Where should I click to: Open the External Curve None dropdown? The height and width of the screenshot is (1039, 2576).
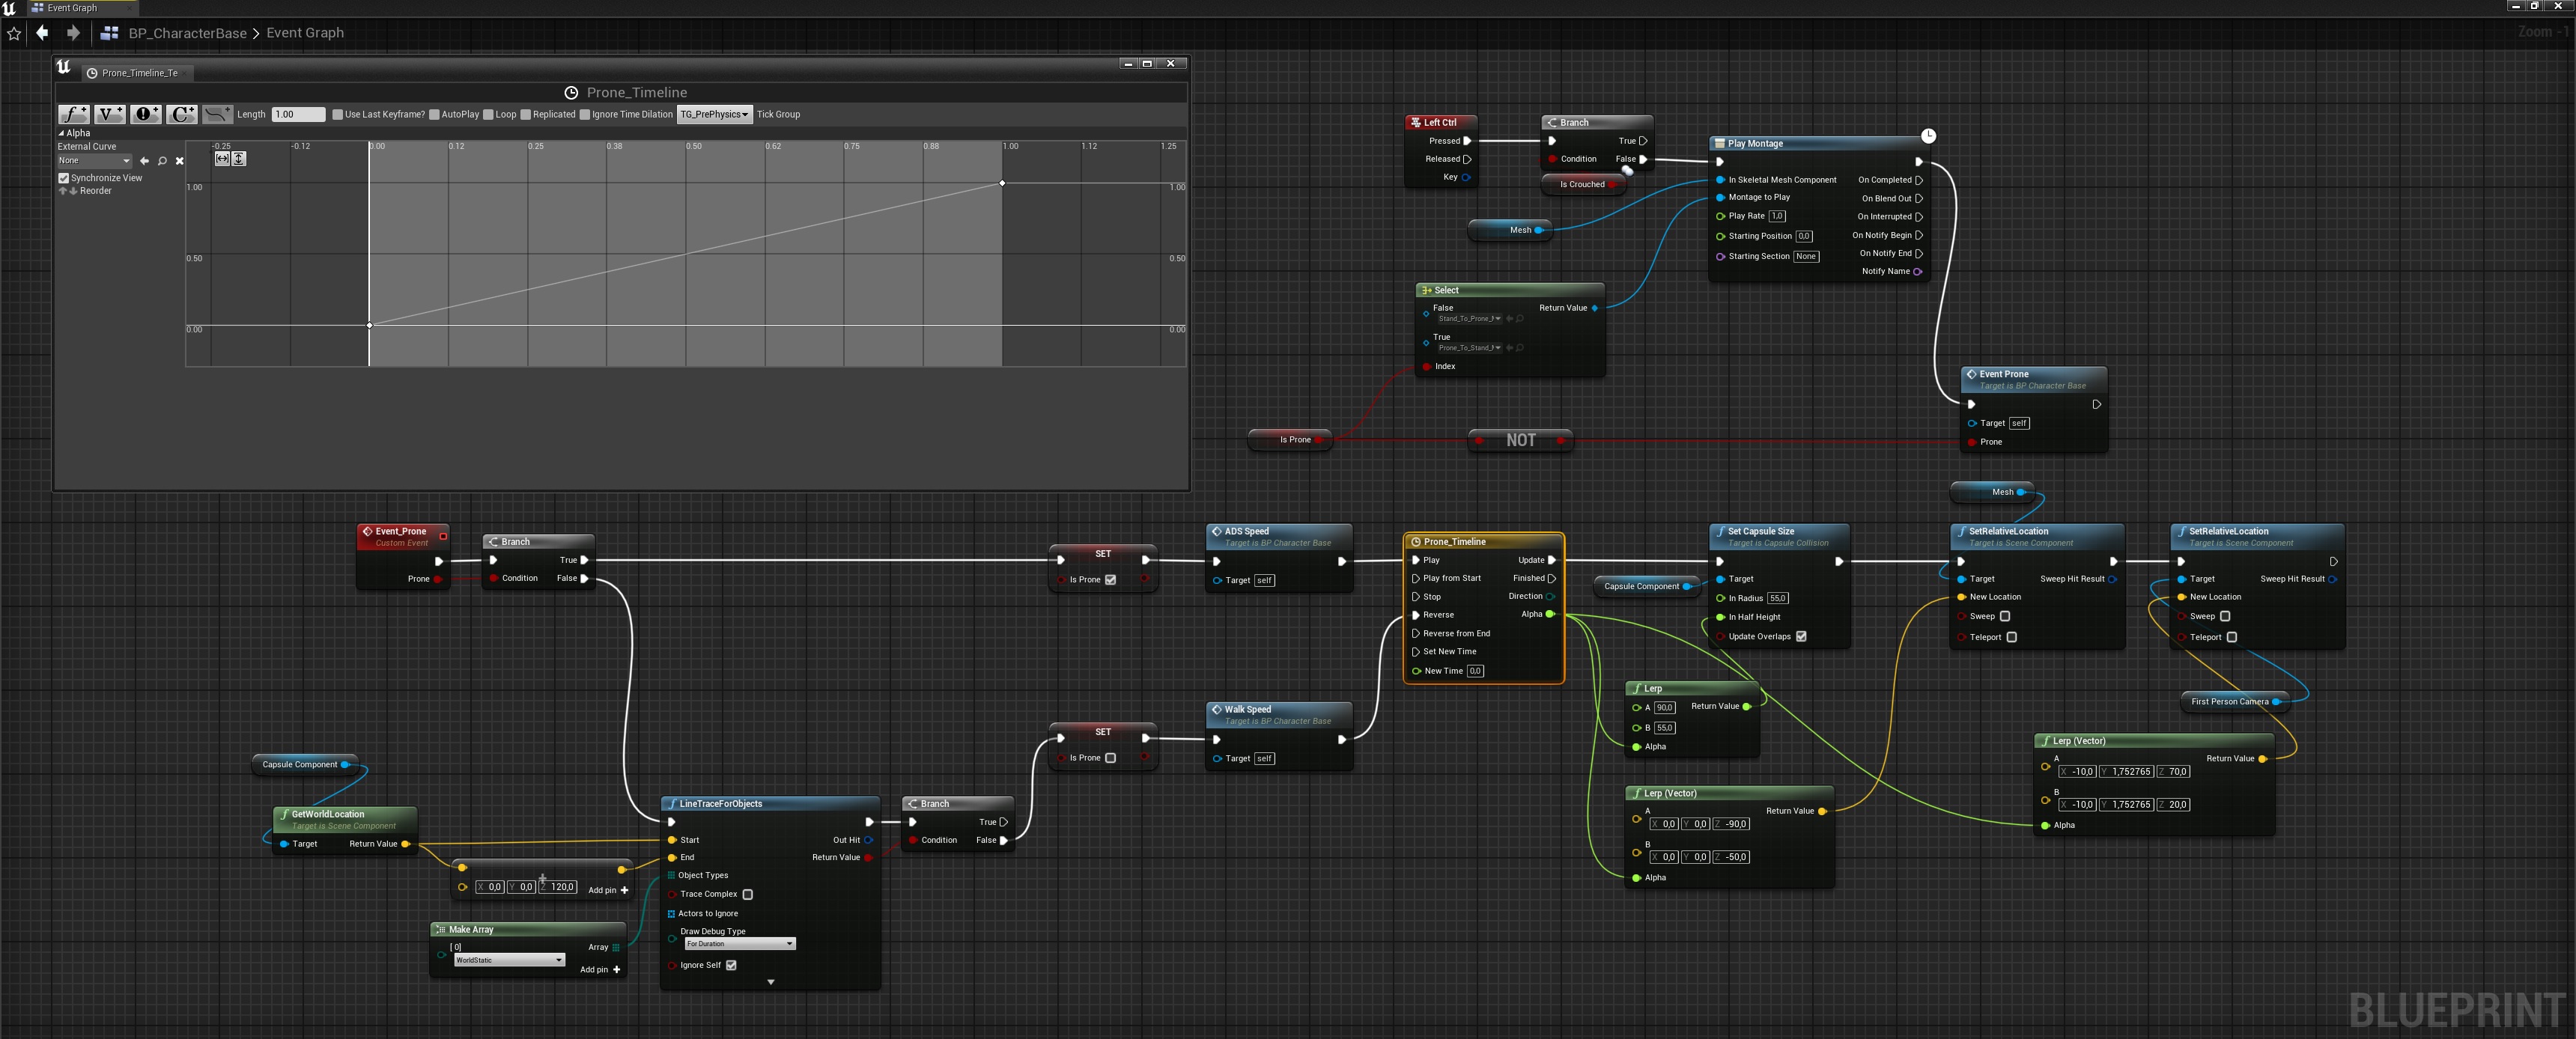click(x=94, y=161)
